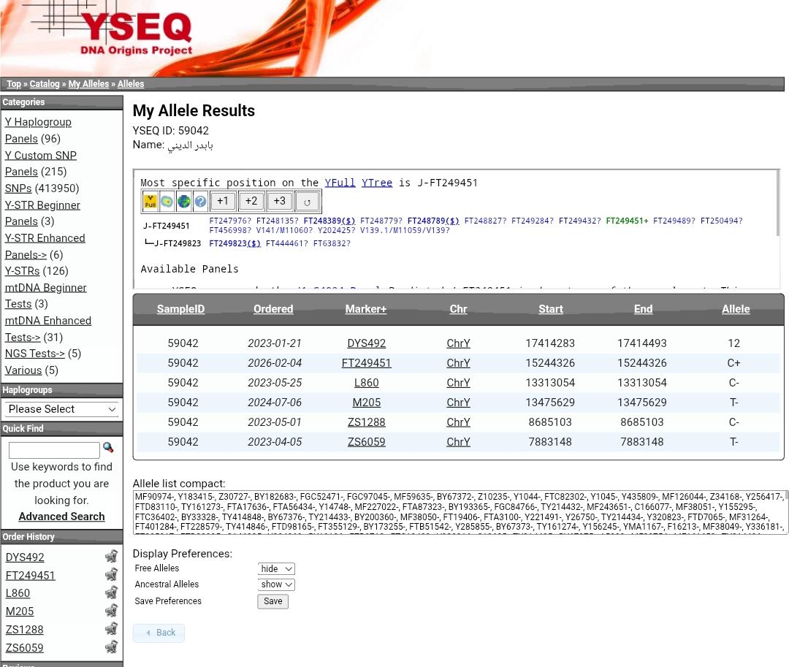Screen dimensions: 789x667
Task: Sort table by Allele column header
Action: pyautogui.click(x=736, y=309)
